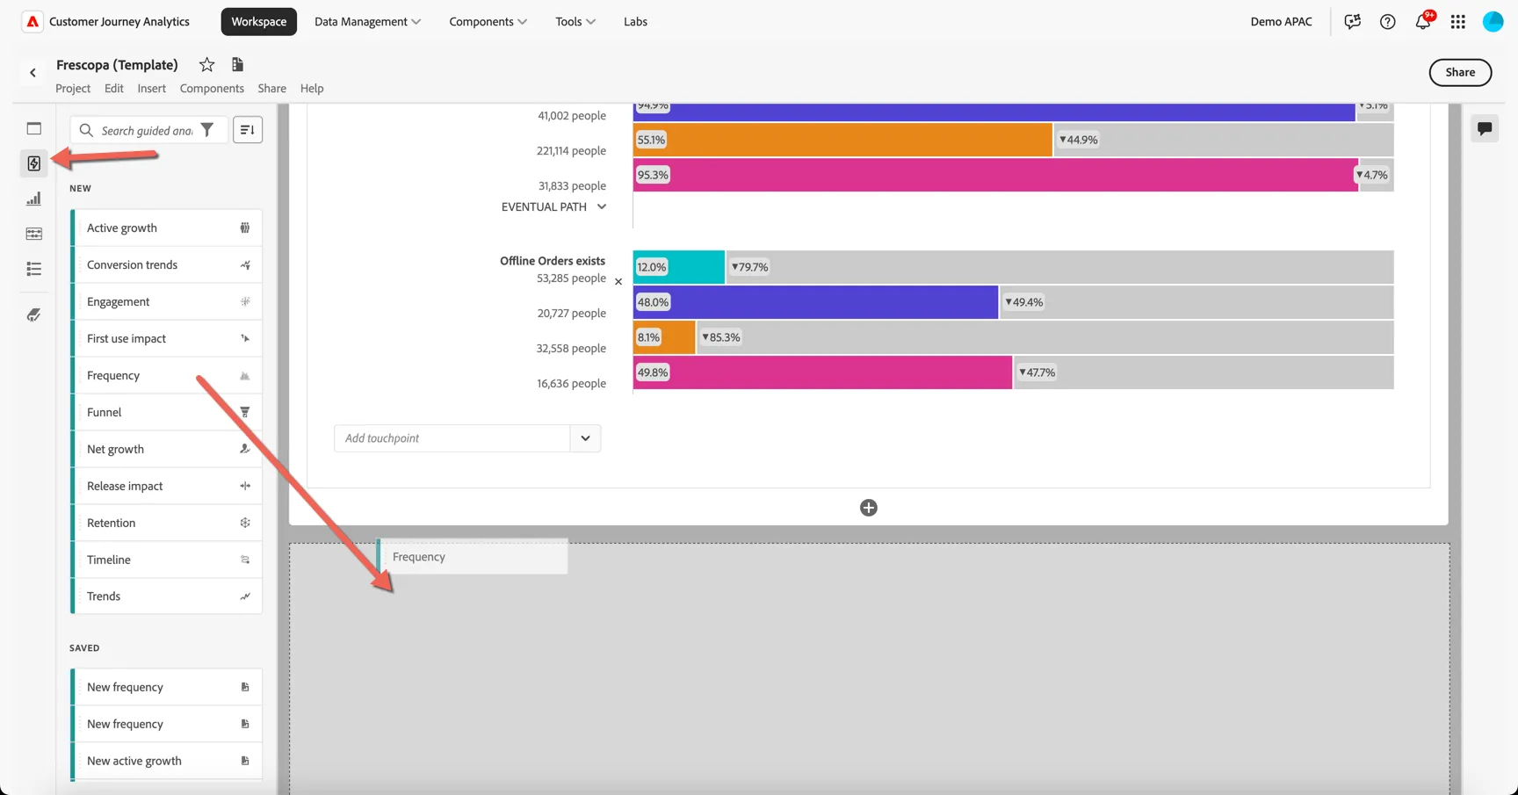This screenshot has height=795, width=1518.
Task: Select the Conversion trends analysis
Action: click(166, 265)
